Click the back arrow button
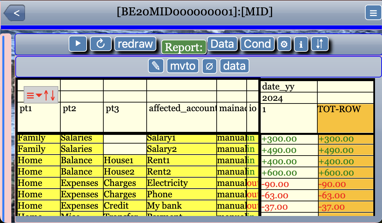 coord(14,13)
